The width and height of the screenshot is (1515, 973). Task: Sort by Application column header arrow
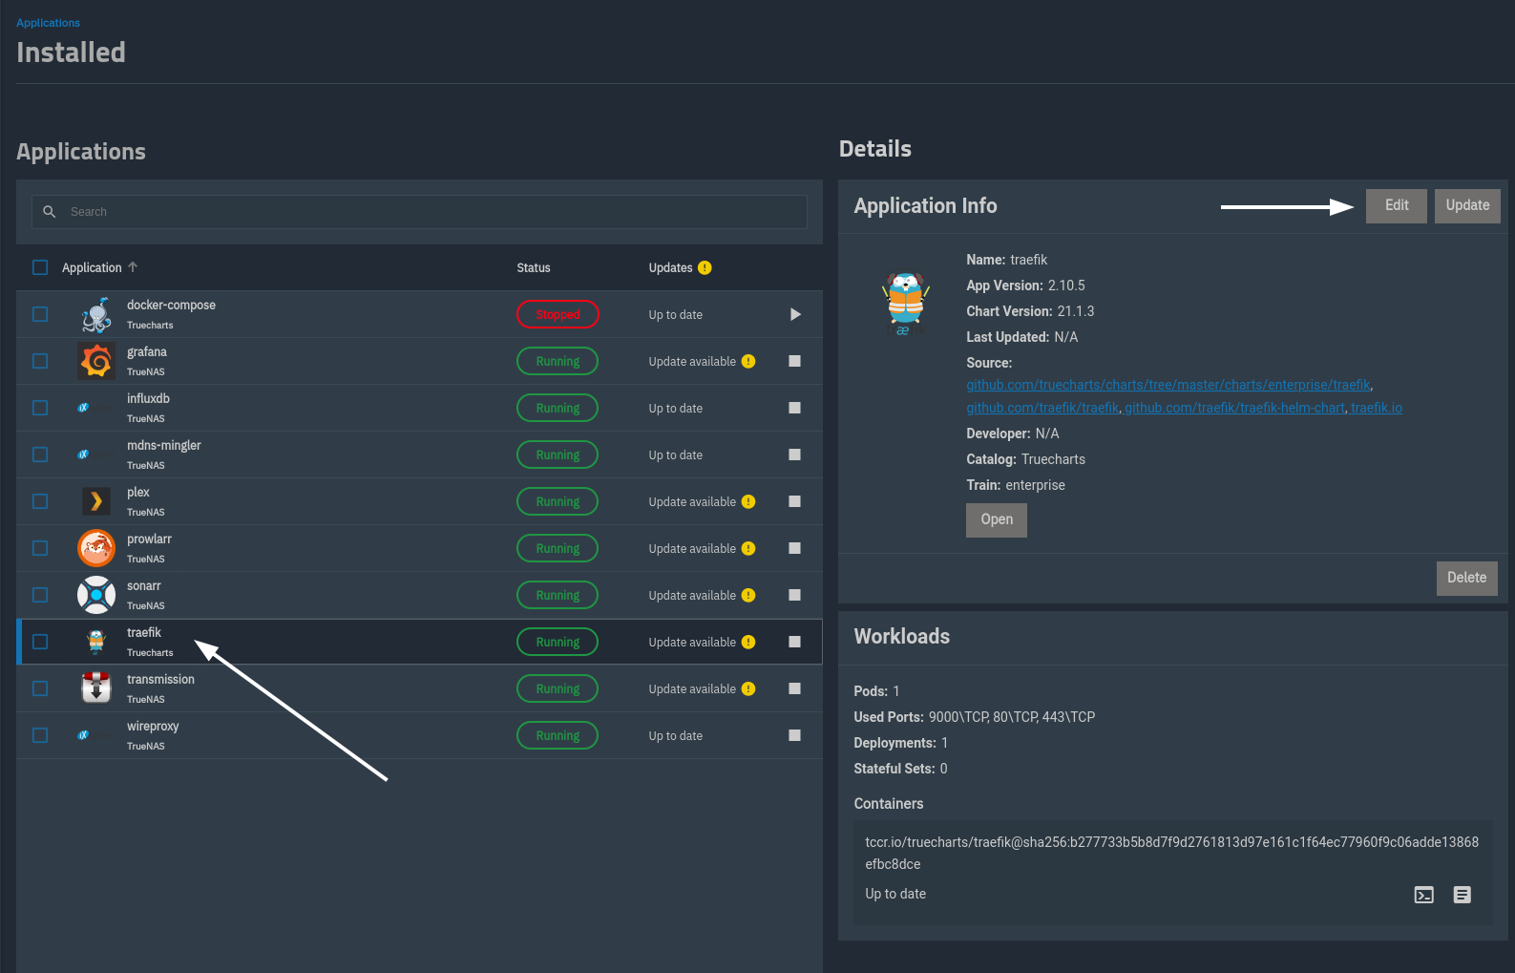(x=133, y=267)
